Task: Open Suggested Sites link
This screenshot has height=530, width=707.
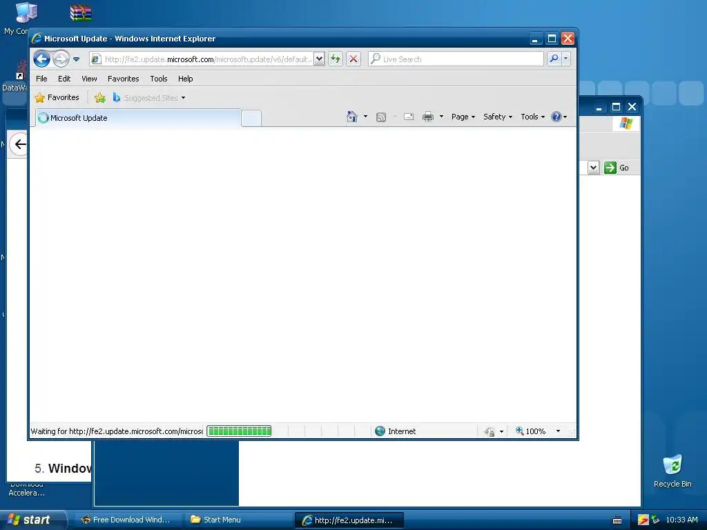Action: coord(149,97)
